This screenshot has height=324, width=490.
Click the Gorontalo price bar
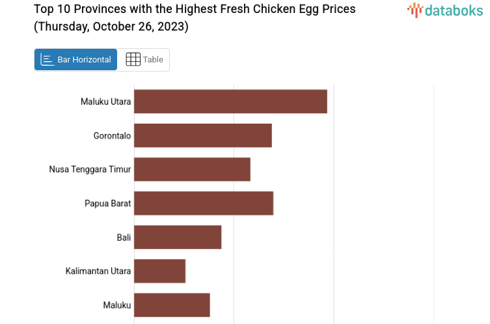pyautogui.click(x=203, y=135)
